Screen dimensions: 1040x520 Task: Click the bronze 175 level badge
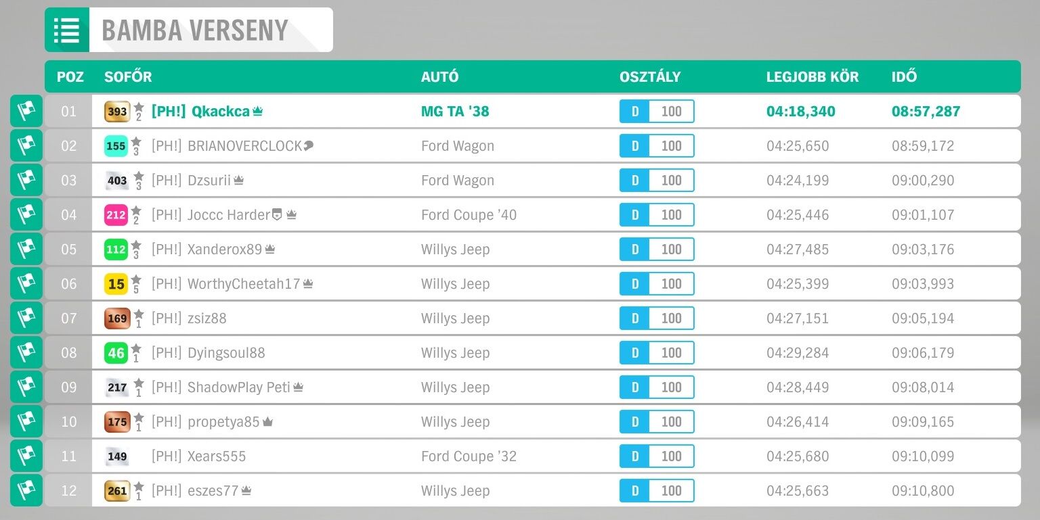pos(117,422)
